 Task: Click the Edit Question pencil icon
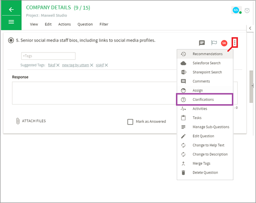(x=184, y=136)
